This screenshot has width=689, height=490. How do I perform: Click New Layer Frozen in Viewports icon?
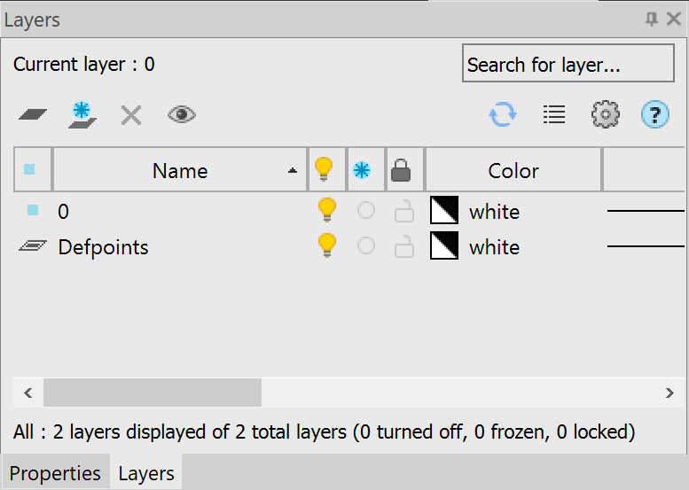82,115
